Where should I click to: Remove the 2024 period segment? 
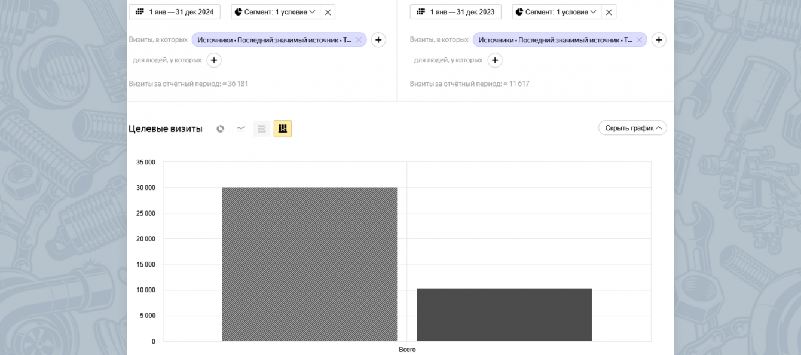point(328,12)
